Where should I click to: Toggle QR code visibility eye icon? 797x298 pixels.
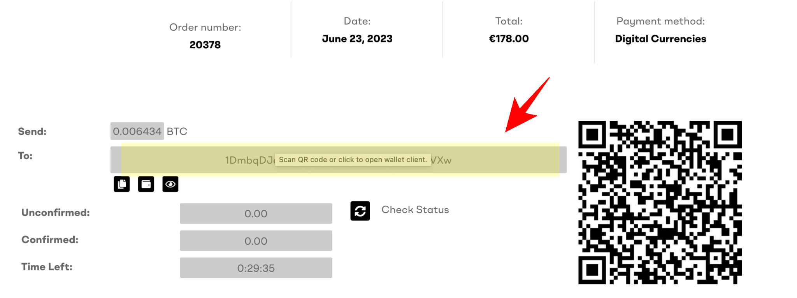coord(170,184)
